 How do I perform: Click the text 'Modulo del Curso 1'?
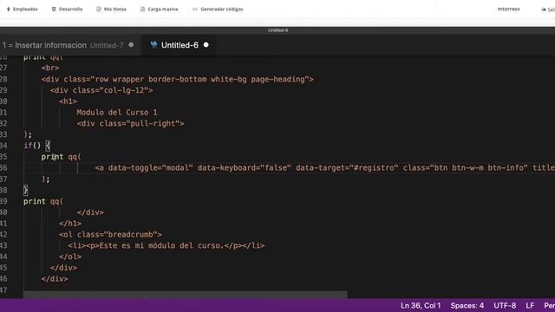pos(117,113)
